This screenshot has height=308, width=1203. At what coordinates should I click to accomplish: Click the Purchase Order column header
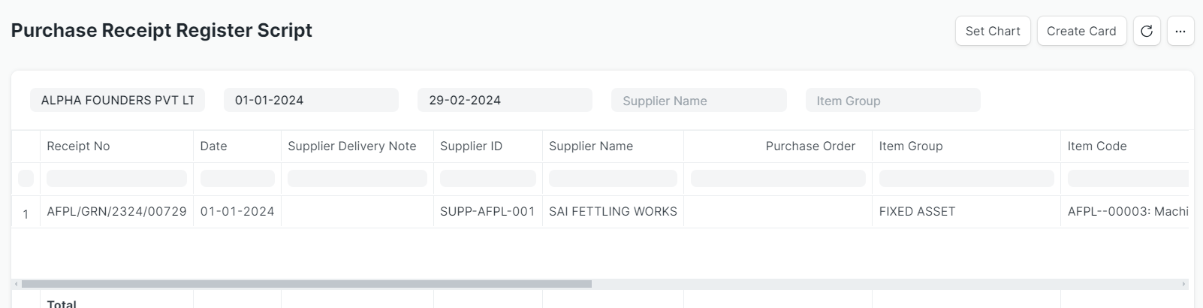(x=810, y=146)
